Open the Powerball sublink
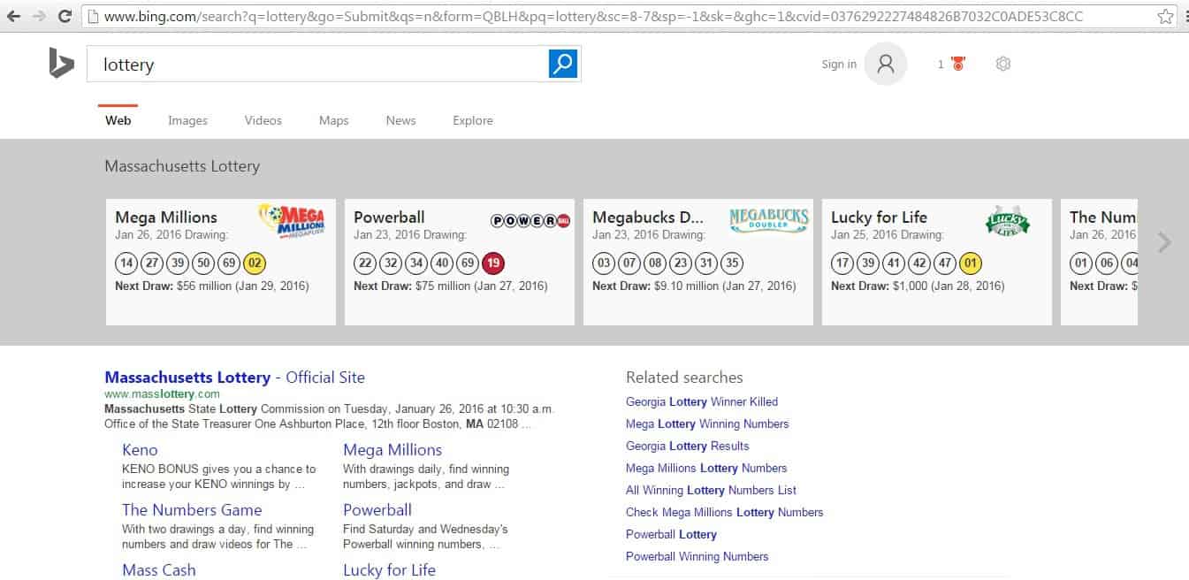 (377, 510)
